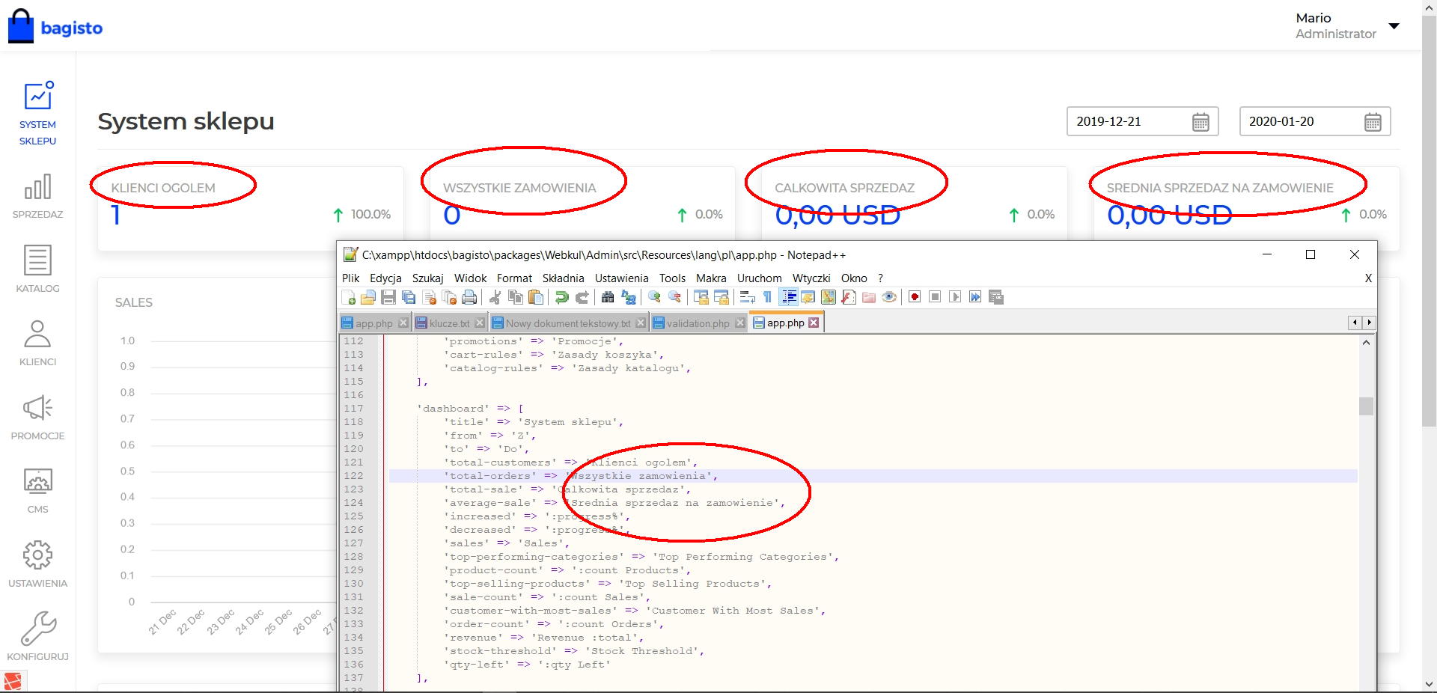Viewport: 1437px width, 693px height.
Task: Open the Plik menu in Notepad++
Action: (351, 278)
